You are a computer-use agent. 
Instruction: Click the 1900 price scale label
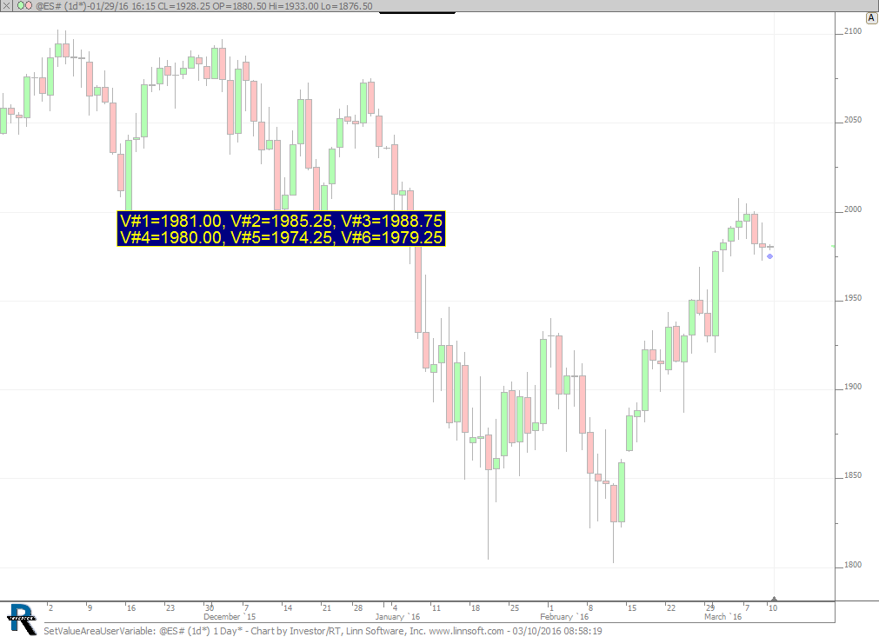click(852, 387)
